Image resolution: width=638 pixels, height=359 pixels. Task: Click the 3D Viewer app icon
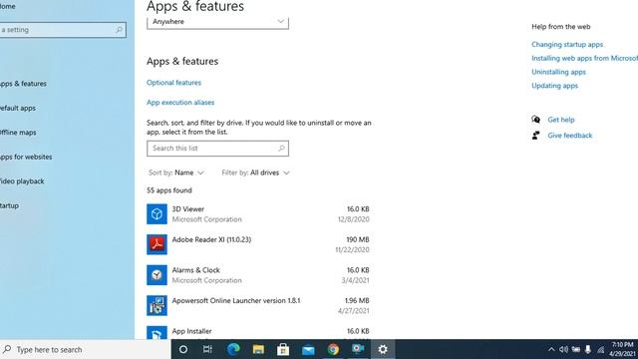[x=157, y=214]
